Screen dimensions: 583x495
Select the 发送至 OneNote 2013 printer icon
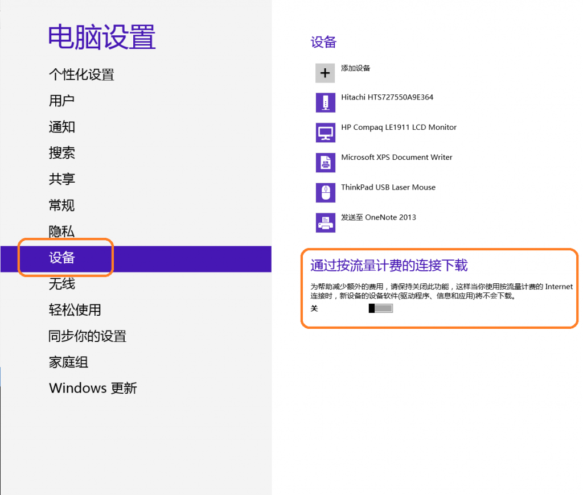coord(325,222)
